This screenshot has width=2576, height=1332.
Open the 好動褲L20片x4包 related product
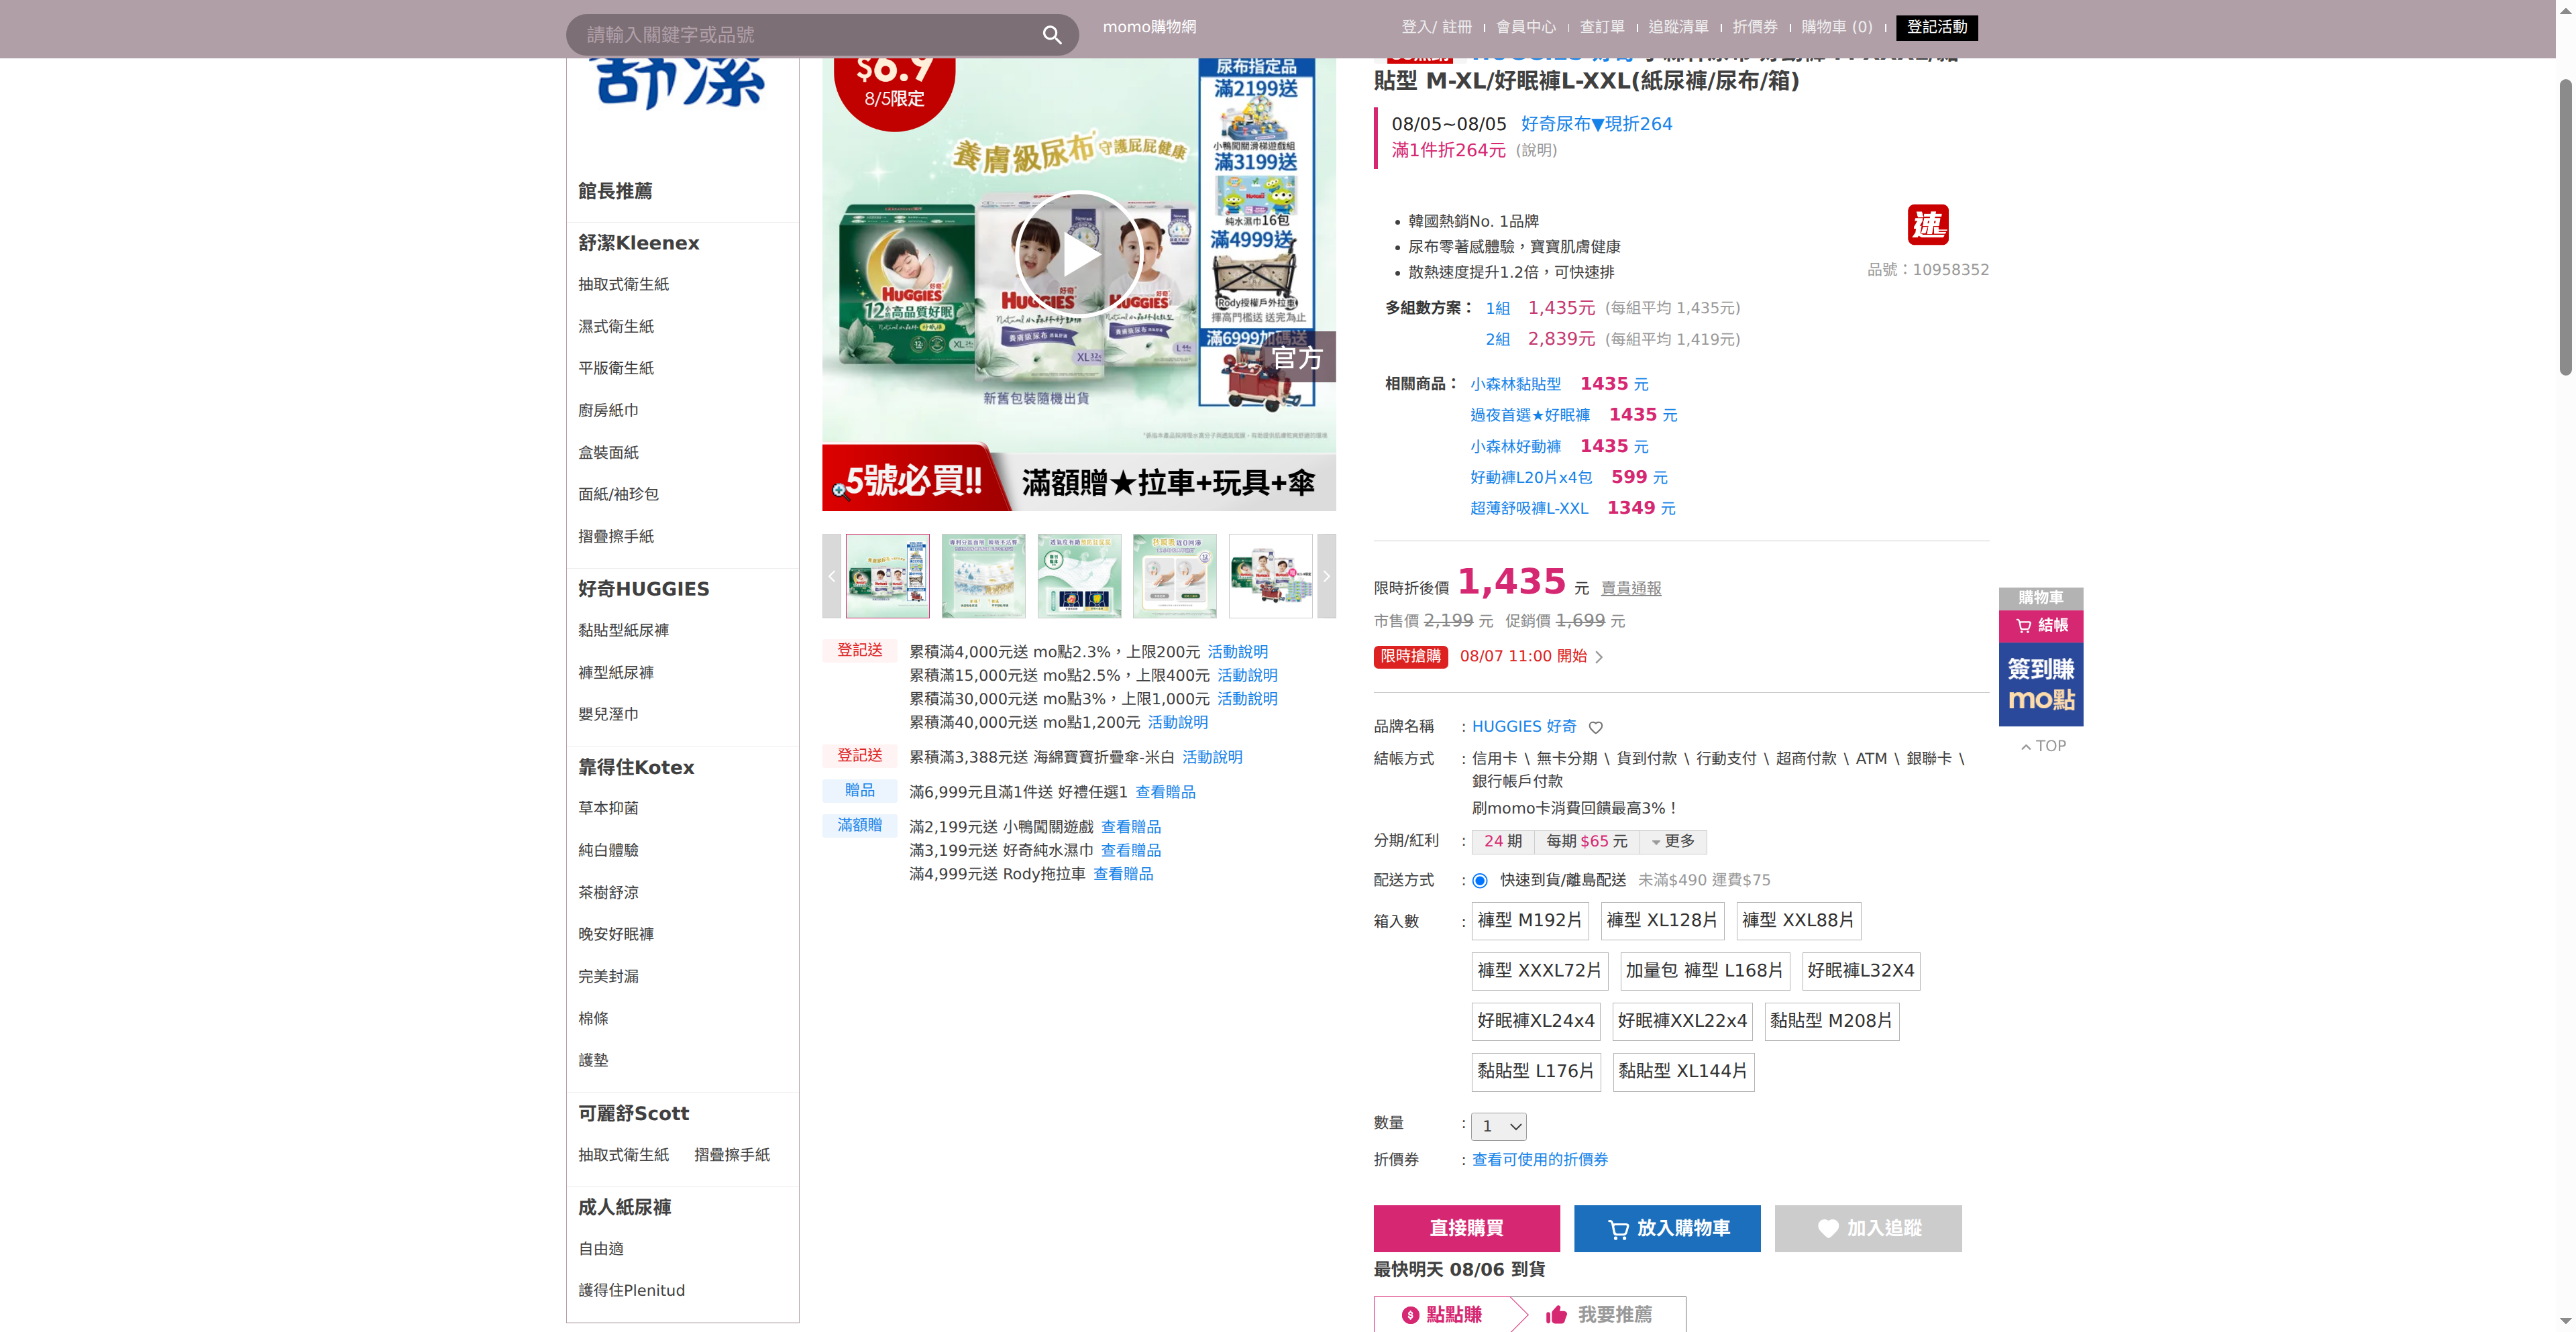1531,478
